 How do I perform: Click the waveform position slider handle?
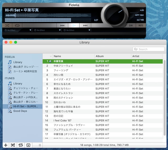pyautogui.click(x=15, y=15)
